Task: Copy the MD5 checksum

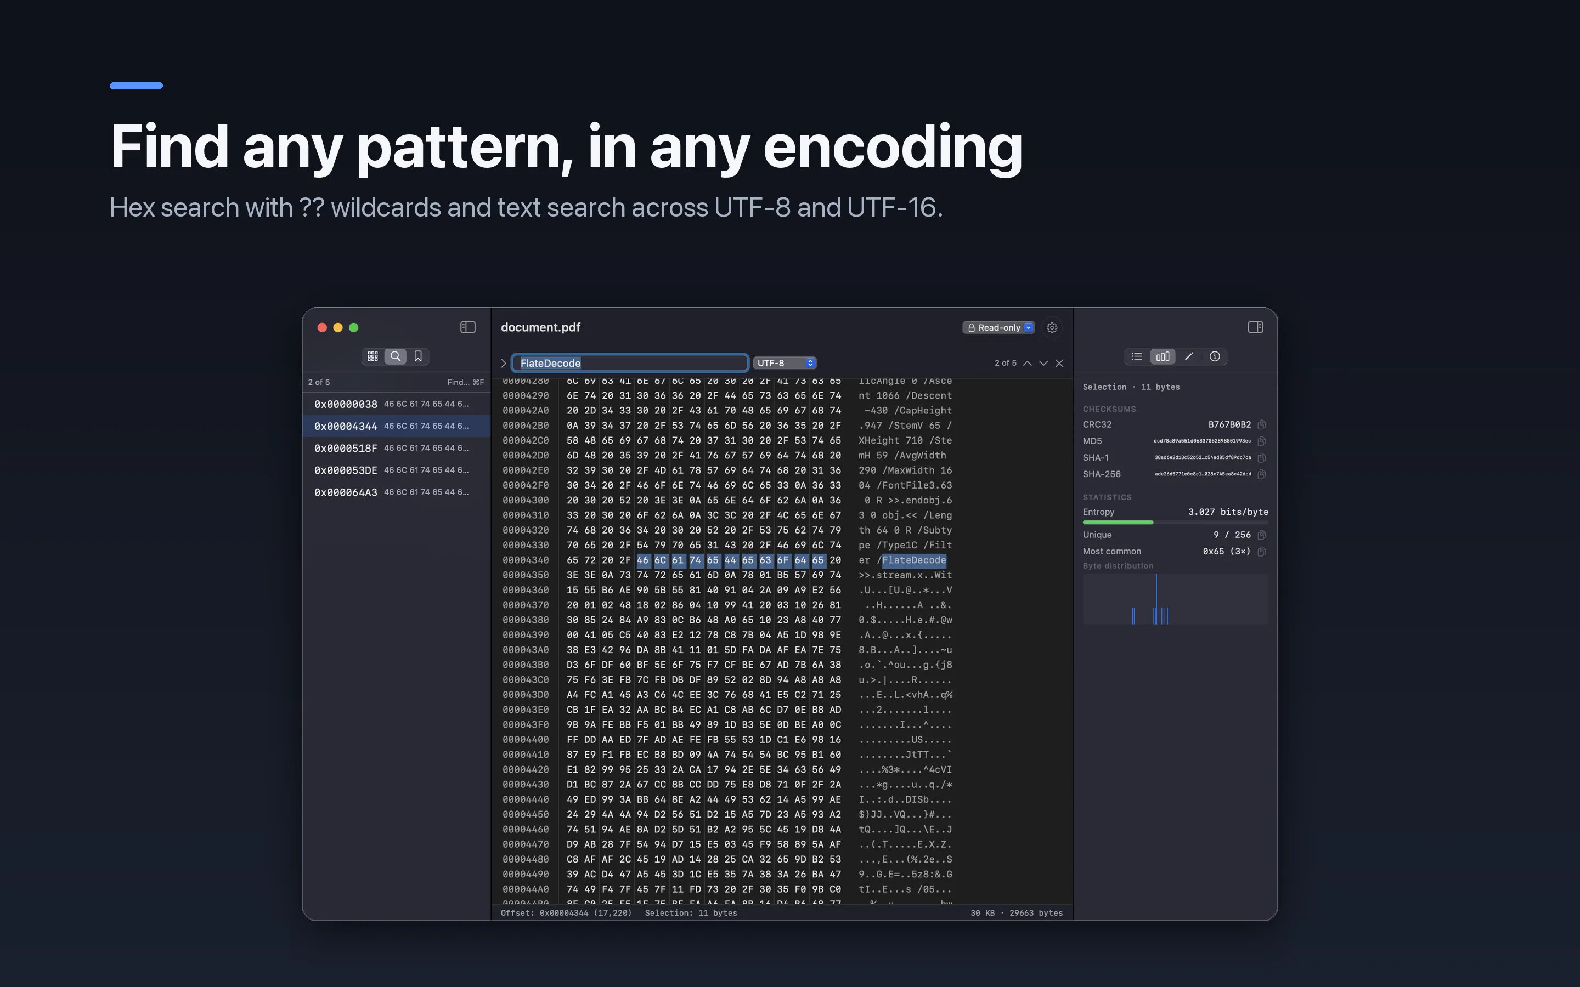Action: 1261,441
